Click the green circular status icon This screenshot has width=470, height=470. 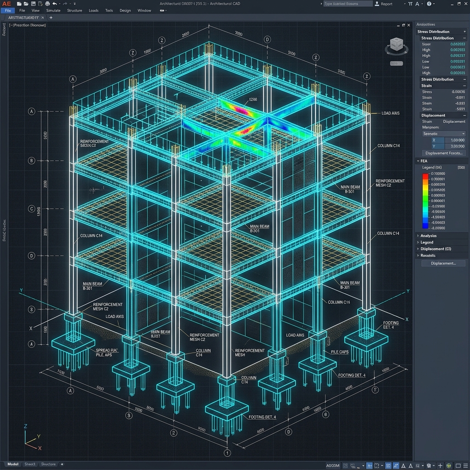tap(449, 465)
